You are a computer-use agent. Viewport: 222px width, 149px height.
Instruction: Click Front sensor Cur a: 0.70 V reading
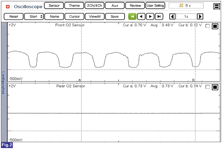click(134, 25)
